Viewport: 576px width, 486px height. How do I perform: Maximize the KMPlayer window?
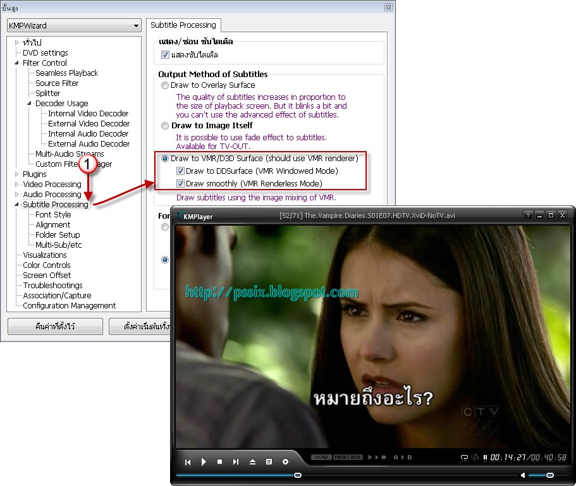point(551,216)
